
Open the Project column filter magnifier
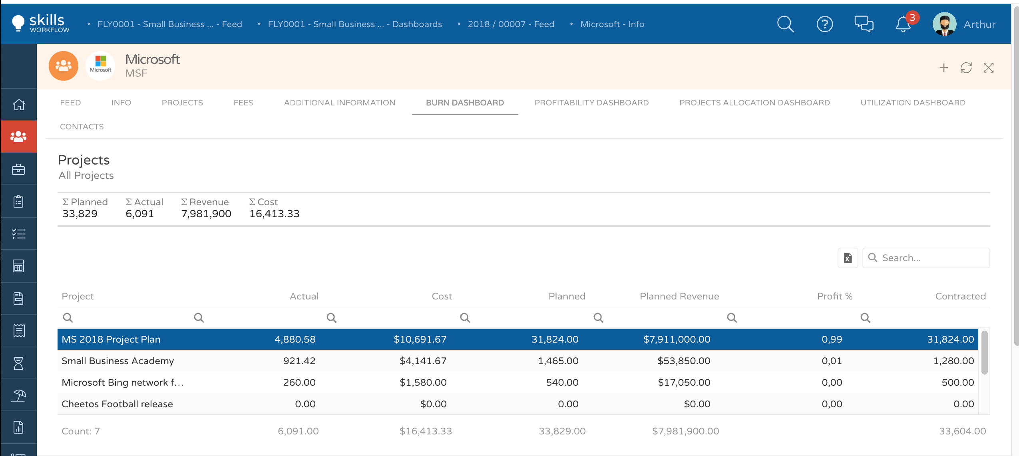(x=68, y=318)
